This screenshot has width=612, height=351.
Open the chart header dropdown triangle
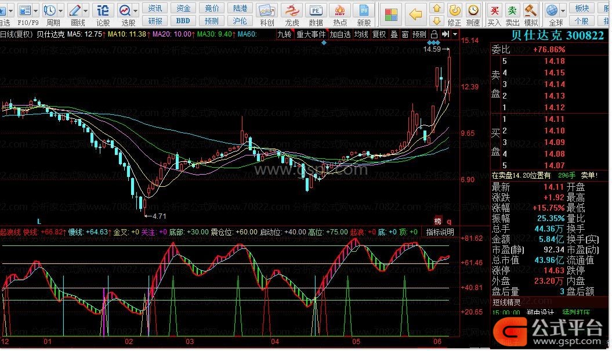coord(455,34)
